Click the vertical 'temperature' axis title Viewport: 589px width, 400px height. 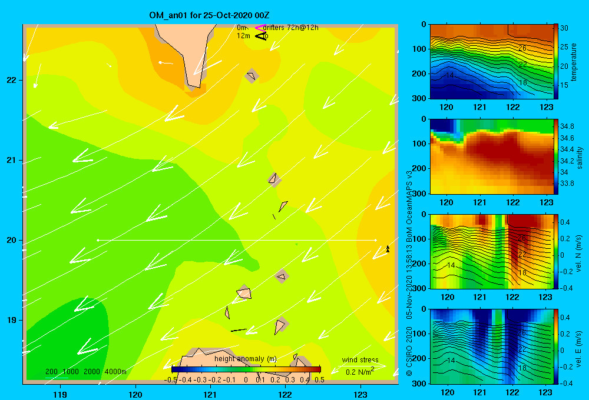pos(574,62)
